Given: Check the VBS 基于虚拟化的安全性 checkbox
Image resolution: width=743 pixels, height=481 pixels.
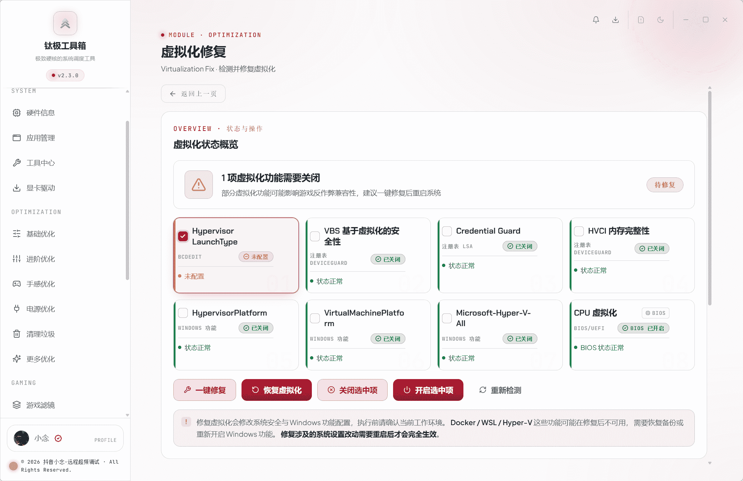Looking at the screenshot, I should tap(315, 236).
